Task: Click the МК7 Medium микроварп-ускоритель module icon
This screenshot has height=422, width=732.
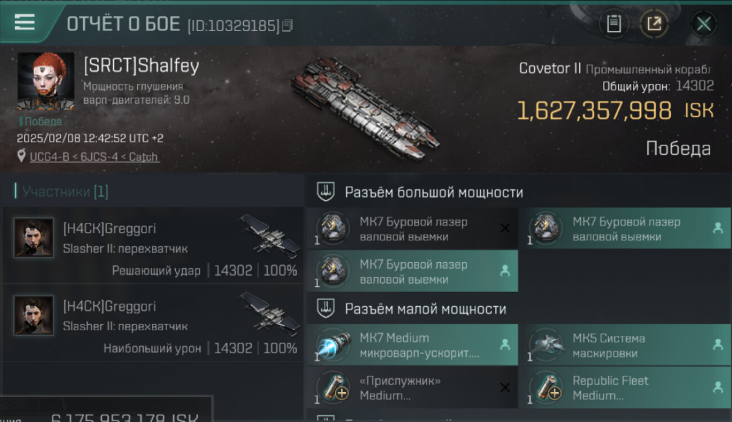Action: pos(333,345)
